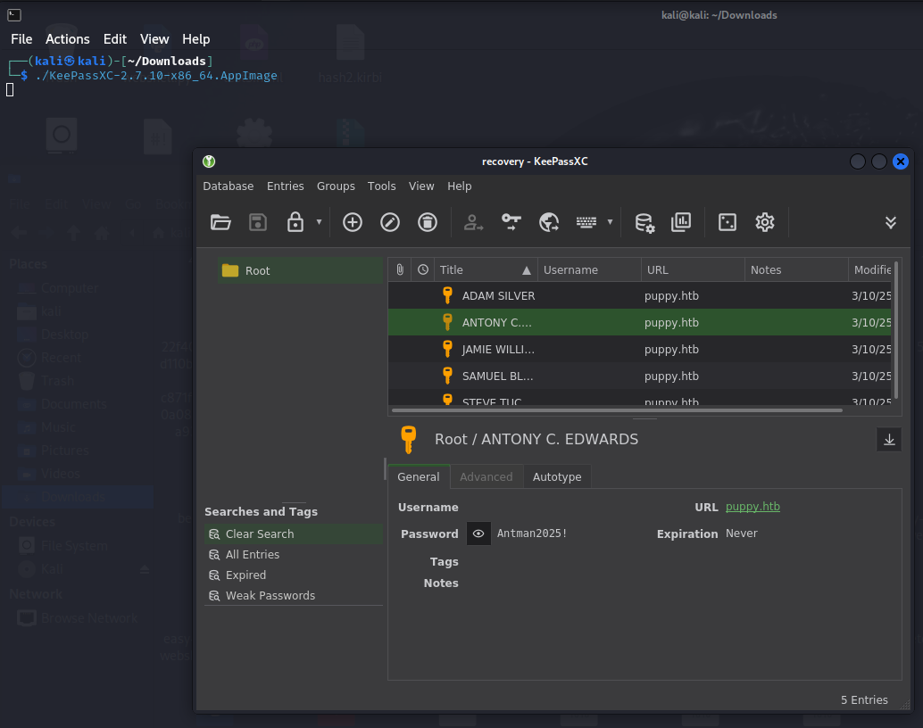This screenshot has height=728, width=923.
Task: Sort entries by the Modified column
Action: point(871,270)
